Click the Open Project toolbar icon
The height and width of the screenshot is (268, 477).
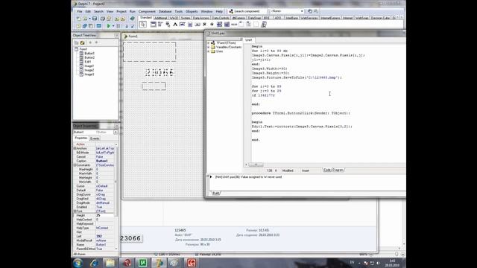[109, 19]
